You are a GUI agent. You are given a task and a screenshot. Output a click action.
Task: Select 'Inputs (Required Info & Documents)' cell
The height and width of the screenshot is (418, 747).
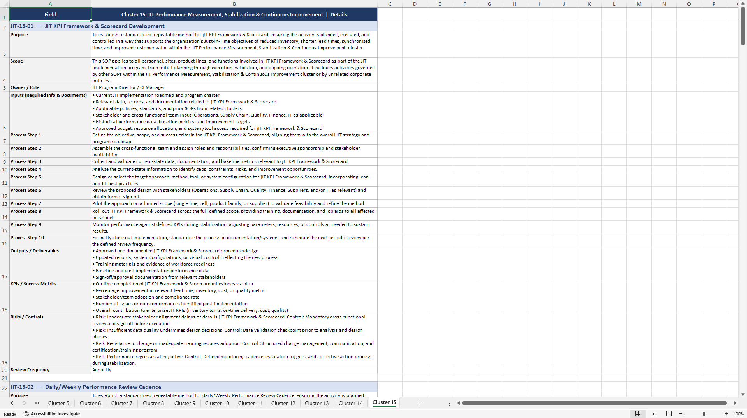click(50, 112)
